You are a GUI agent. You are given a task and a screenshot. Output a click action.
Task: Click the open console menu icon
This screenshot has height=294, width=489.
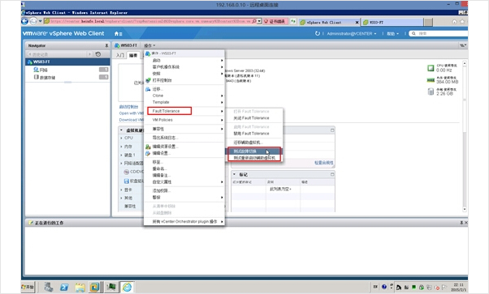tap(148, 80)
